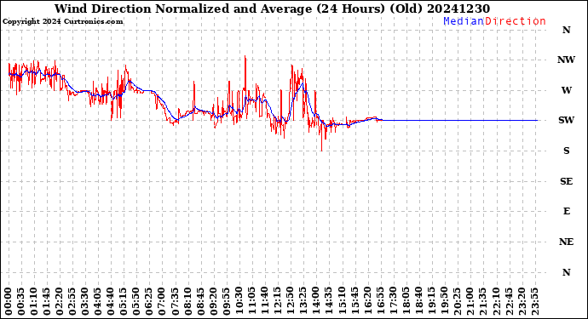Click the 02:55 time label
This screenshot has height=319, width=588.
pyautogui.click(x=72, y=301)
